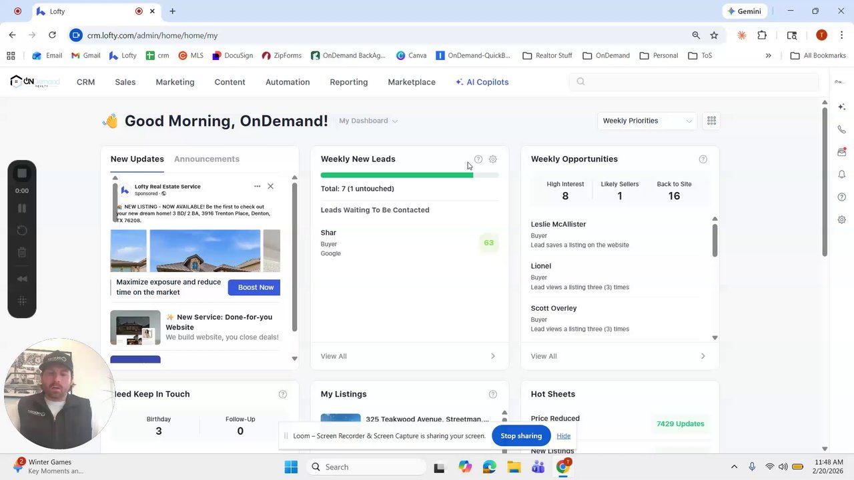Open Weekly New Leads settings gear
The width and height of the screenshot is (854, 480).
(x=493, y=159)
